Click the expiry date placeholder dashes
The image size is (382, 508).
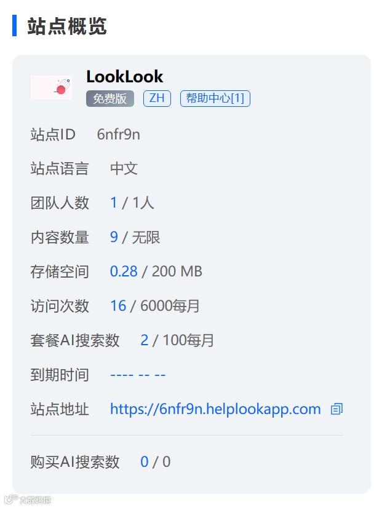(138, 375)
